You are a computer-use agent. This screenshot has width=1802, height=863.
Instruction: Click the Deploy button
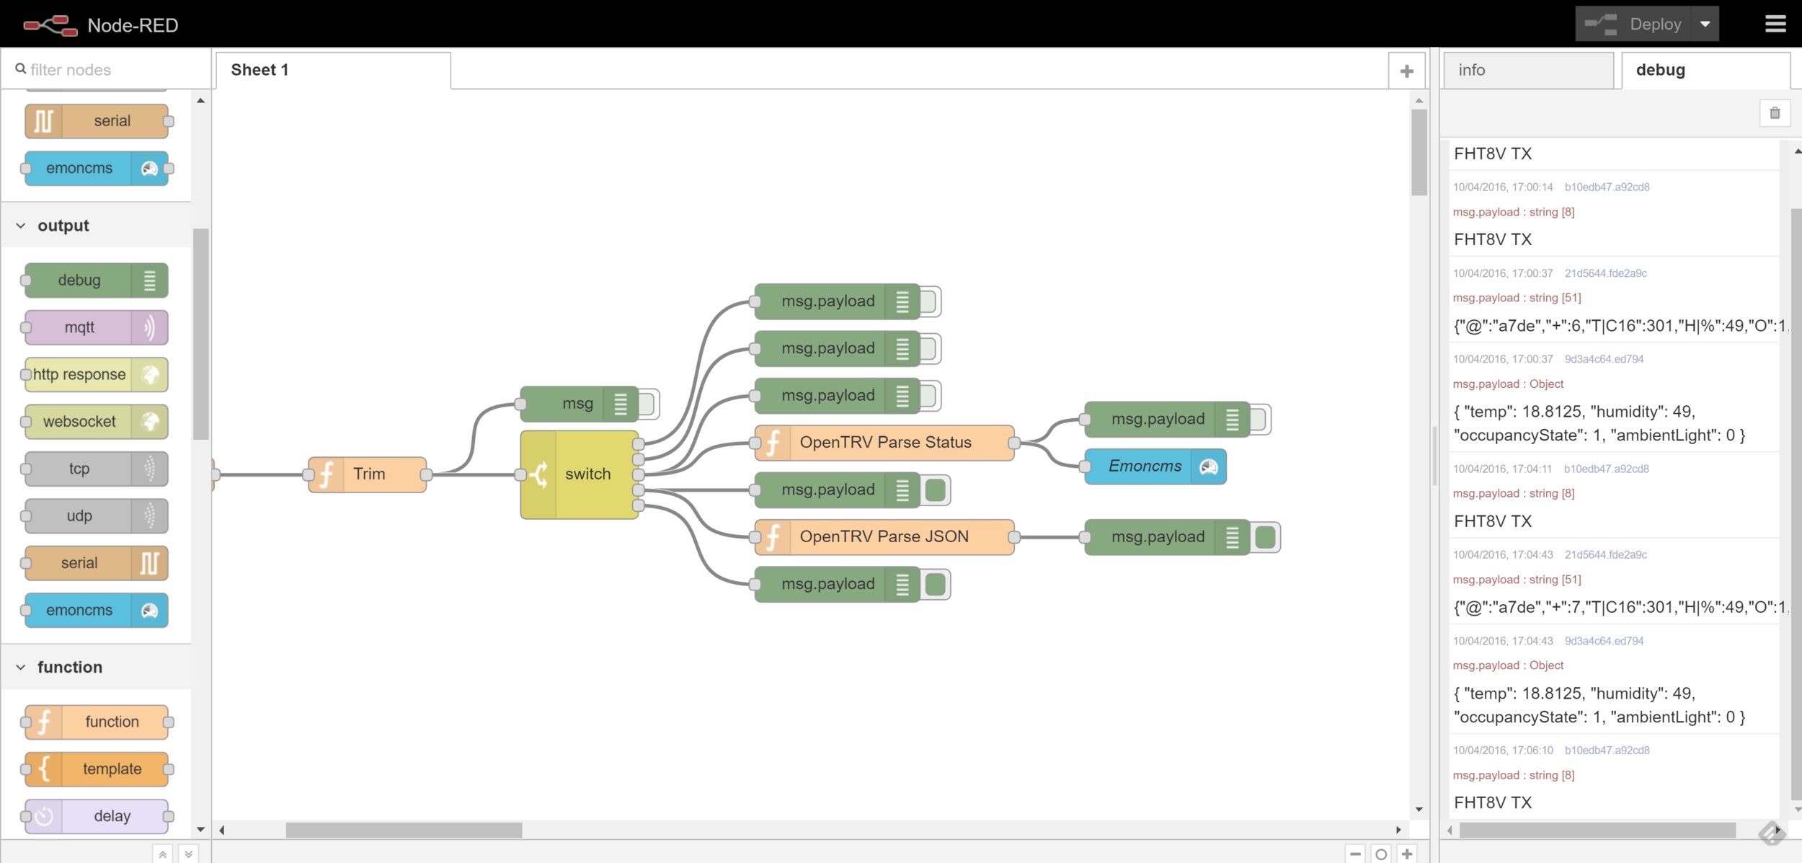1633,24
